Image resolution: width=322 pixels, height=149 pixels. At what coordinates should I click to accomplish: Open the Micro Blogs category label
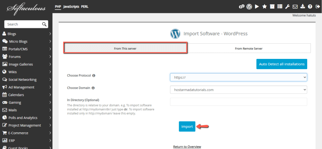point(18,42)
